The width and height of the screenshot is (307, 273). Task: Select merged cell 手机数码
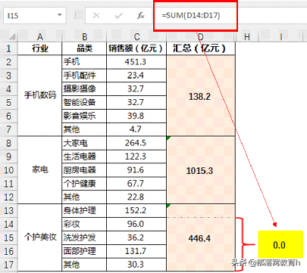point(39,95)
